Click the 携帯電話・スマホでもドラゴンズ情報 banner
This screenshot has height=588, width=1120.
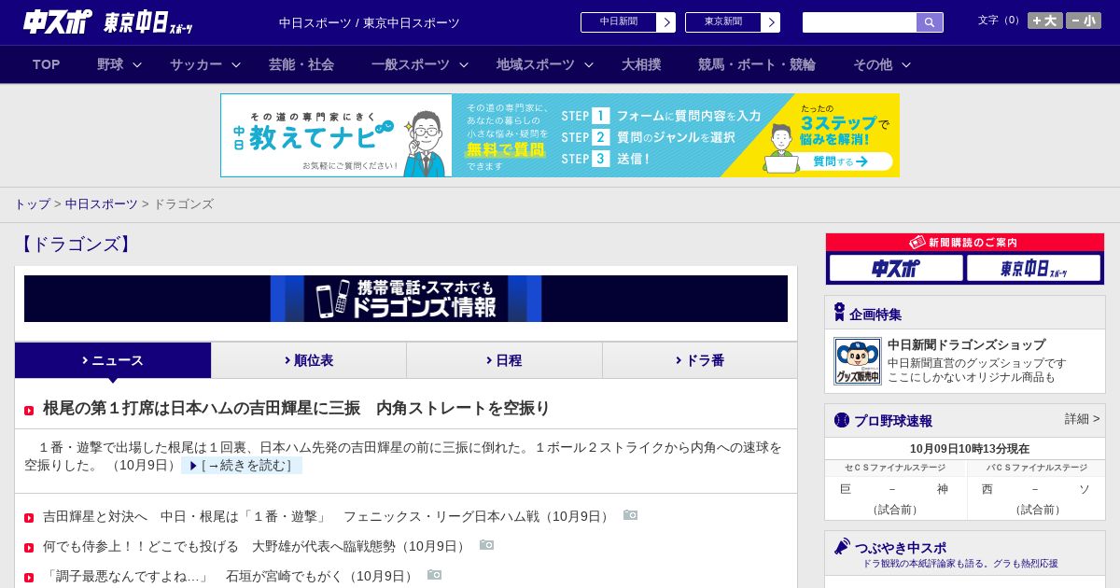click(406, 299)
